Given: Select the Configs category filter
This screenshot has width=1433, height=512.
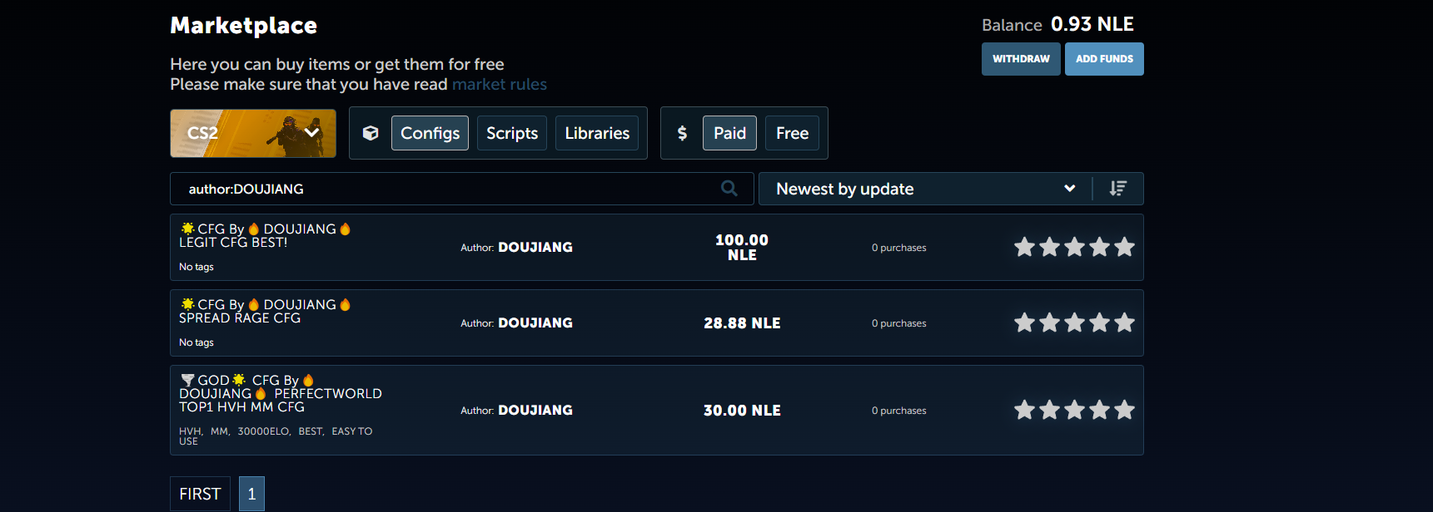Looking at the screenshot, I should [x=430, y=133].
